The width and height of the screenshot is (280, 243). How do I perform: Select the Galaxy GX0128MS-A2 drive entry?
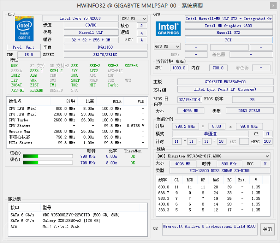[x=71, y=221]
